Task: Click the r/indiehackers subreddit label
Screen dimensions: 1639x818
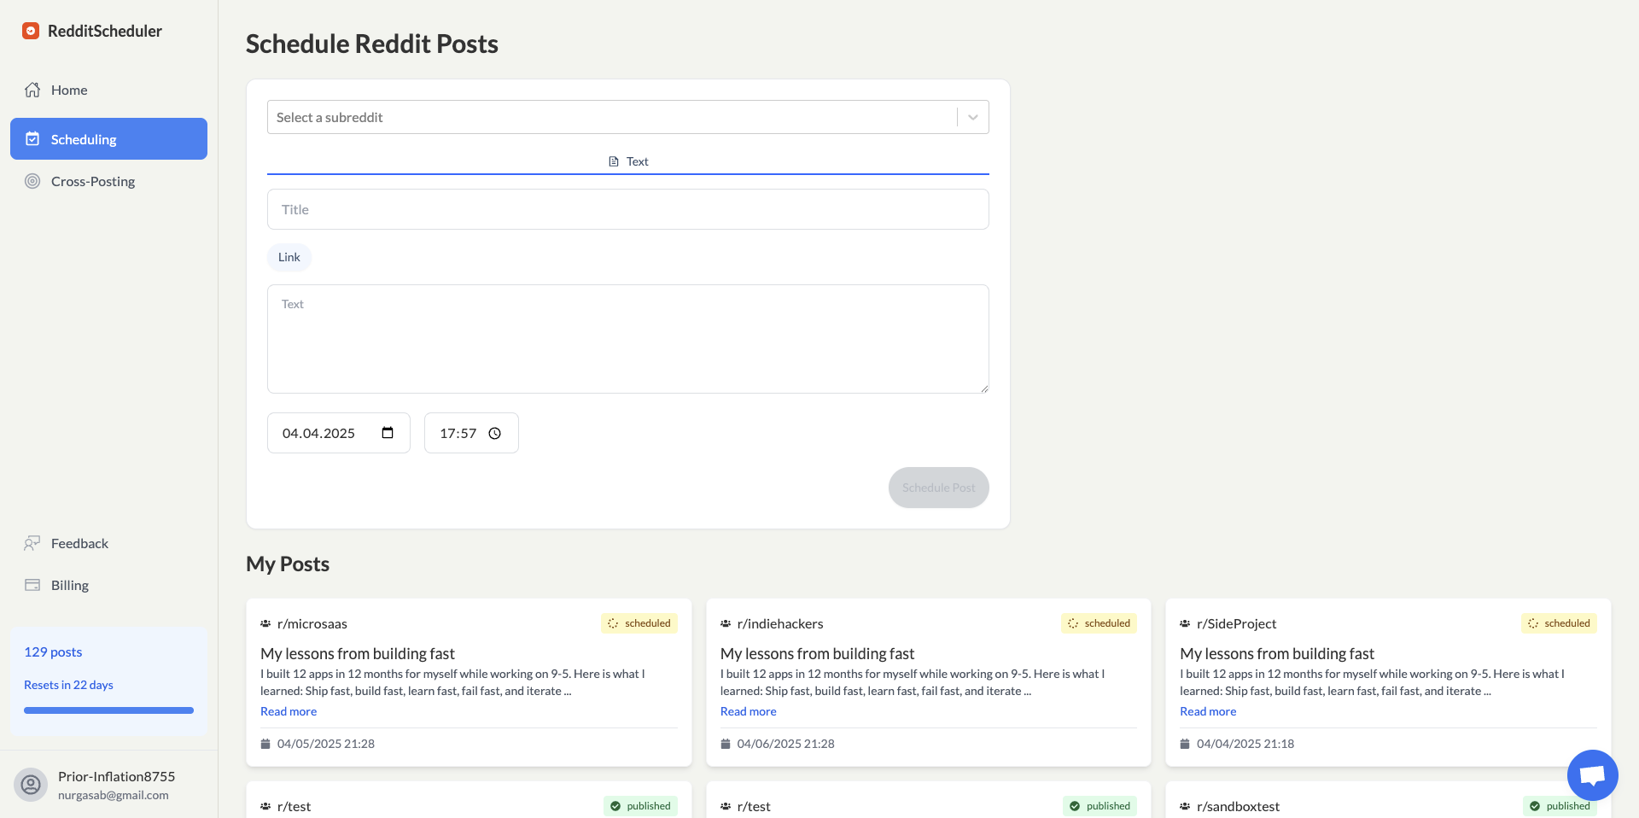Action: coord(780,623)
